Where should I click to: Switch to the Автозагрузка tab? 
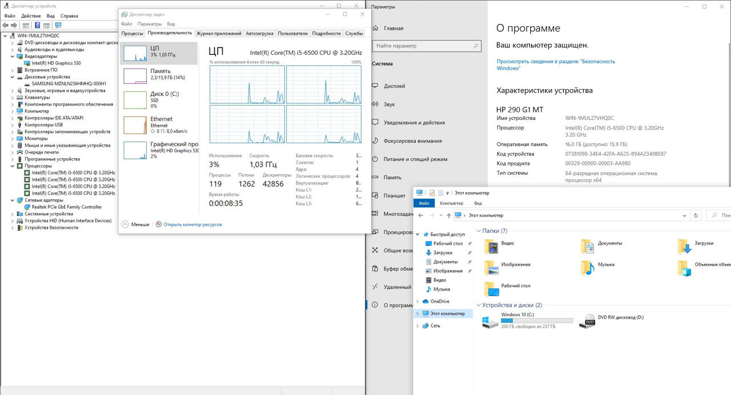tap(259, 34)
